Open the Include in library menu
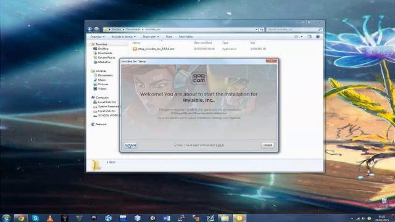 click(x=123, y=37)
